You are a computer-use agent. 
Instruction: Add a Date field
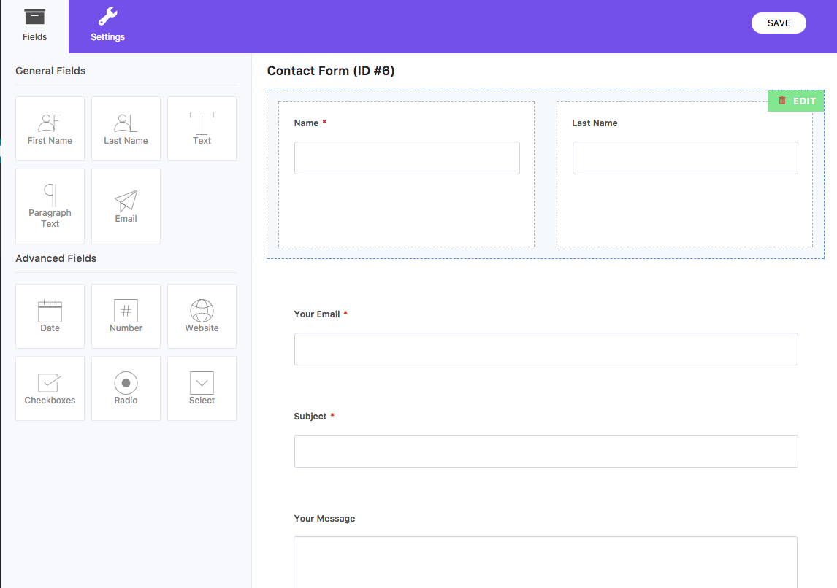point(50,316)
